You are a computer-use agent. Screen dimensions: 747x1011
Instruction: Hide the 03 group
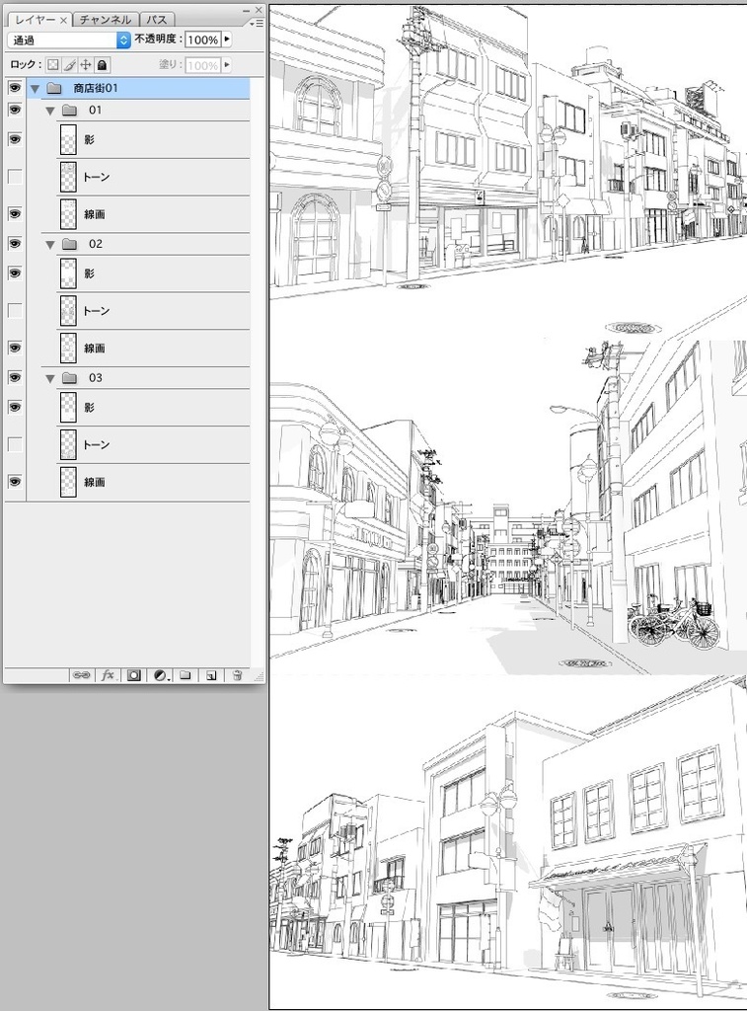coord(15,378)
